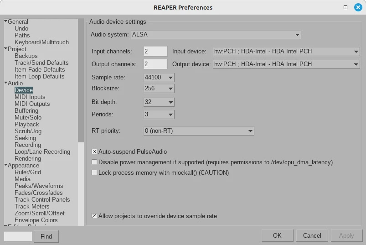The width and height of the screenshot is (366, 245).
Task: Click the Input channels field
Action: (x=155, y=52)
